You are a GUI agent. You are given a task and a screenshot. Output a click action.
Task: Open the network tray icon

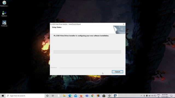[155, 96]
